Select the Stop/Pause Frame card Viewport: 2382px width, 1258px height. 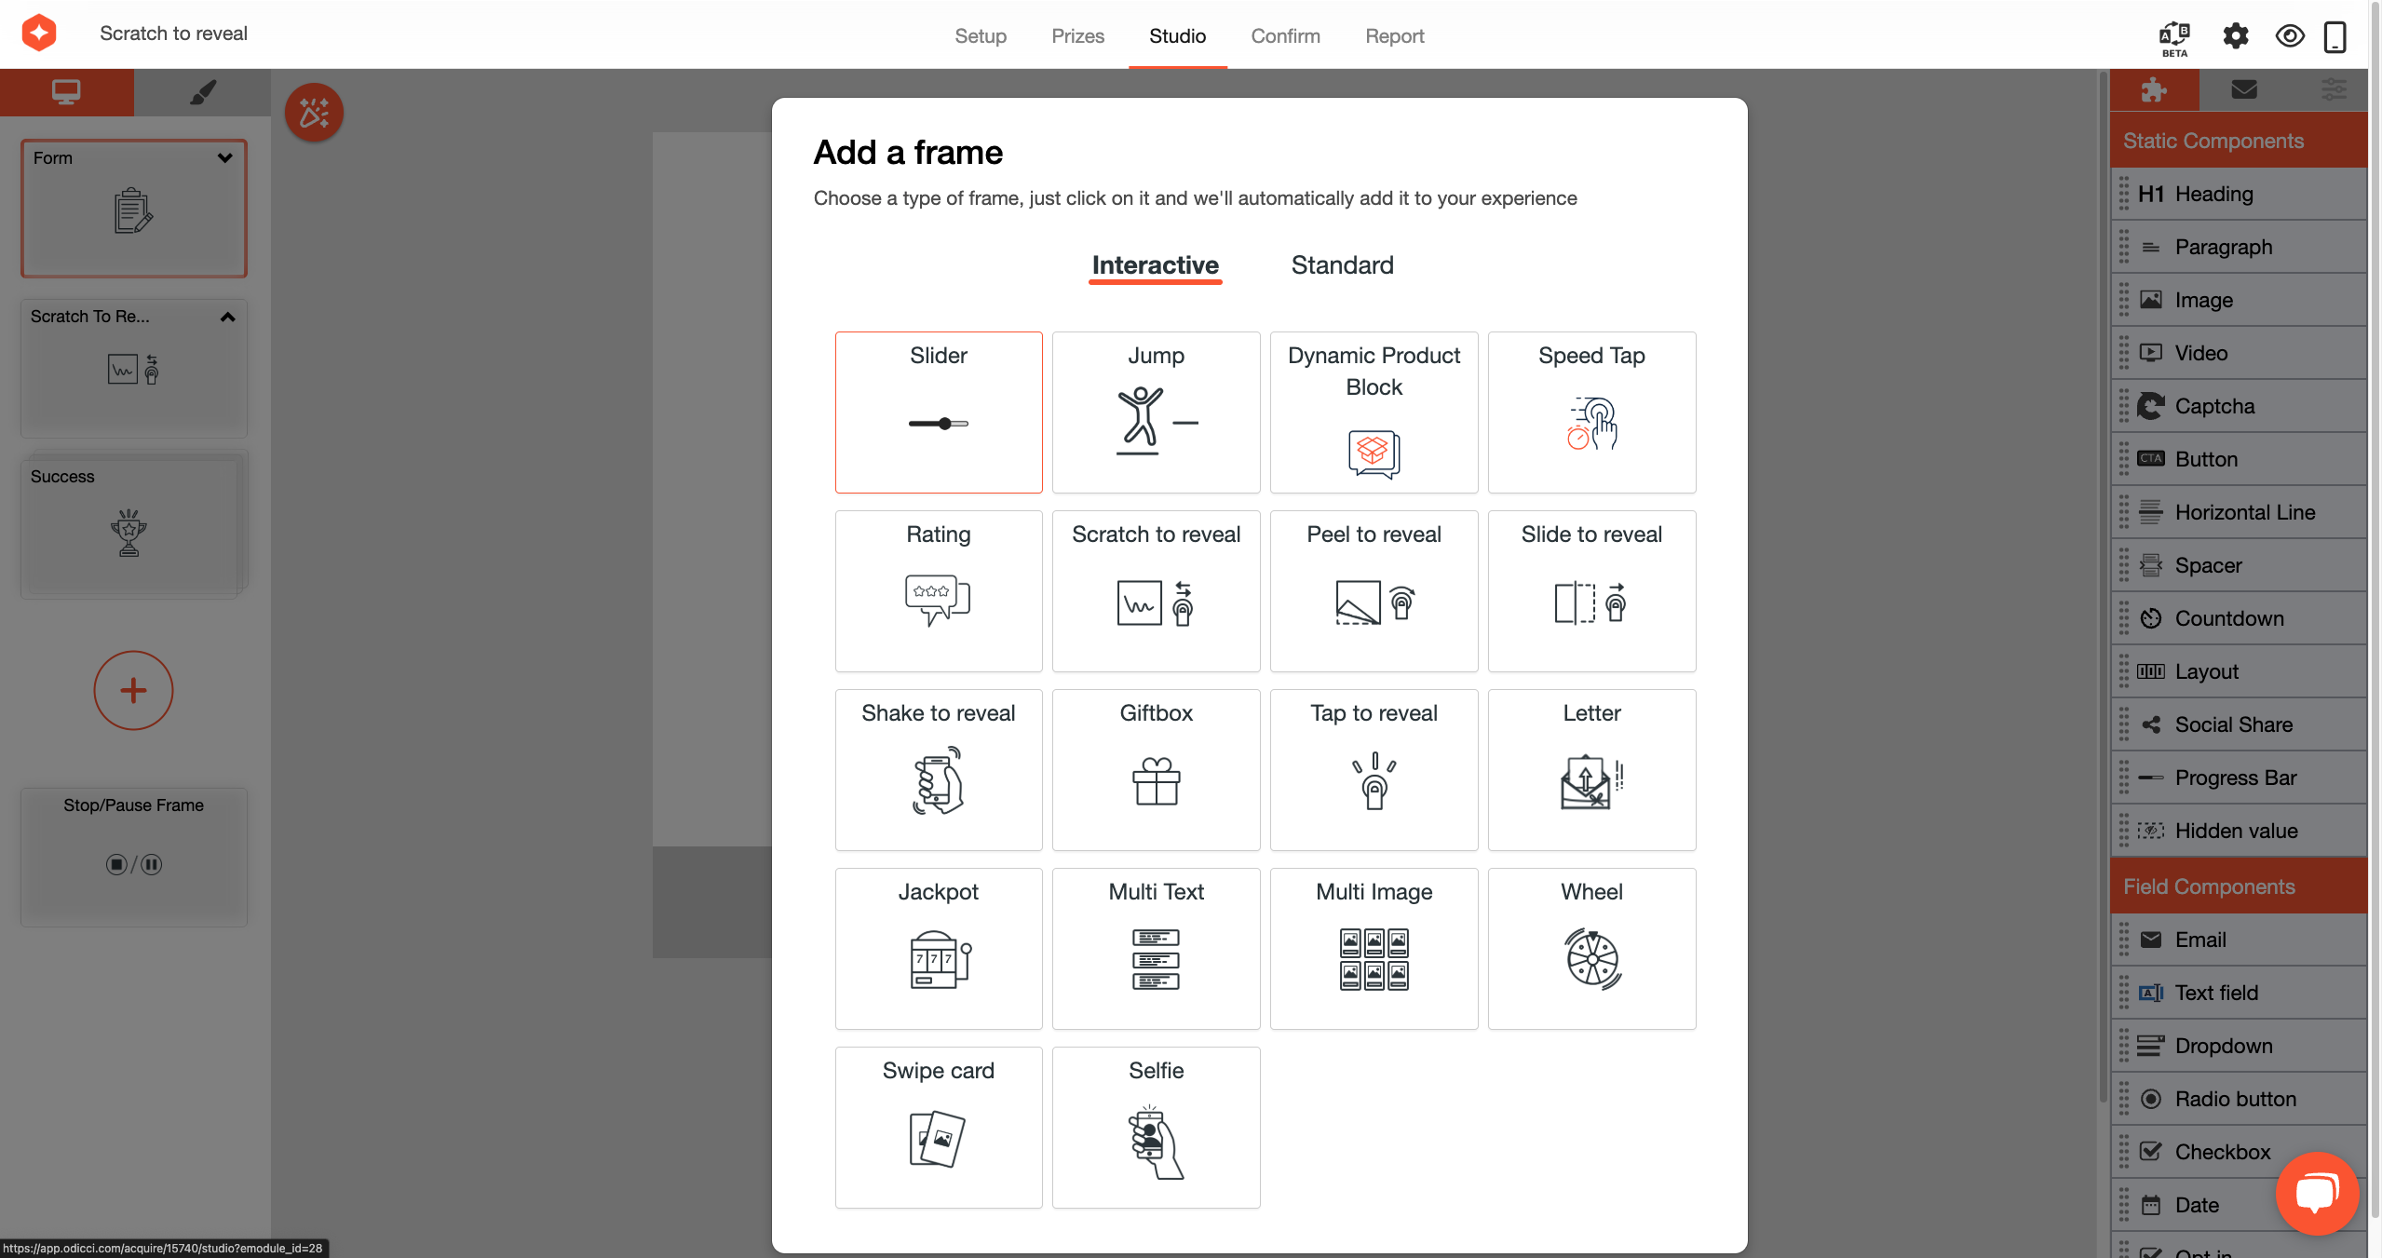(133, 856)
